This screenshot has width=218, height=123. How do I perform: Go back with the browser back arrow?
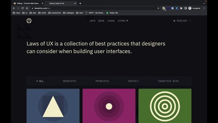click(x=14, y=8)
